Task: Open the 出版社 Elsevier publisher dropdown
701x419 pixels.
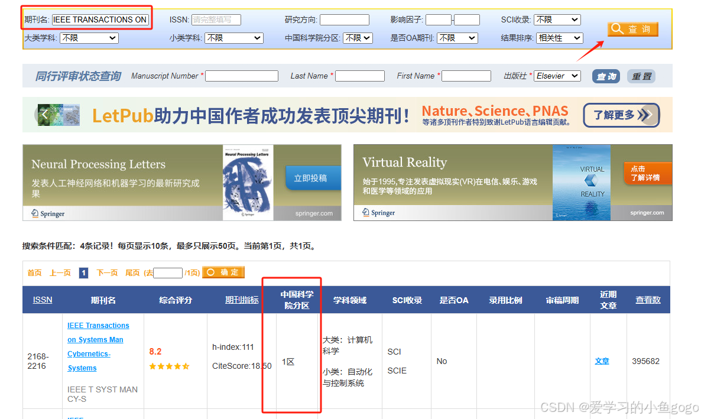Action: tap(557, 76)
